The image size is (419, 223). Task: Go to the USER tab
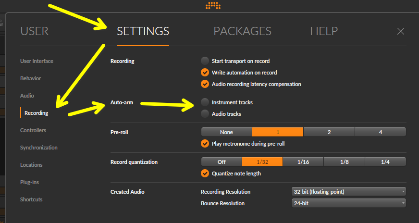(x=35, y=31)
